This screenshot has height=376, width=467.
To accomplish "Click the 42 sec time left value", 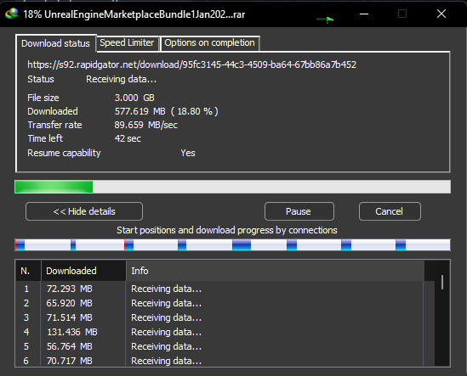I will (128, 138).
